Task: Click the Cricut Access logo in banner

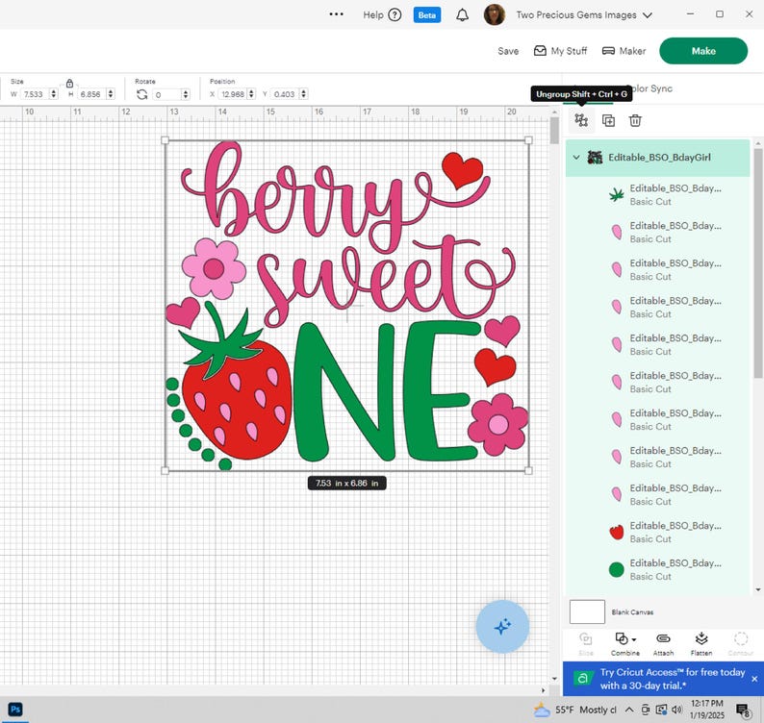Action: tap(583, 678)
